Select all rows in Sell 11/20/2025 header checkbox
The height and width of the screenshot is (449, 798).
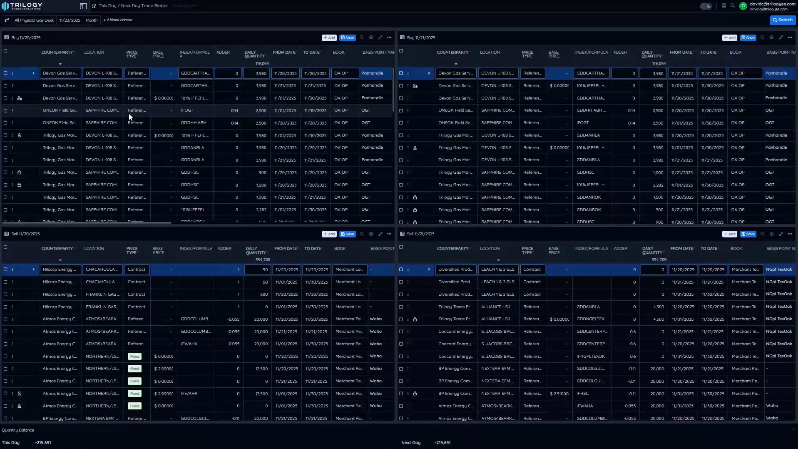6,247
